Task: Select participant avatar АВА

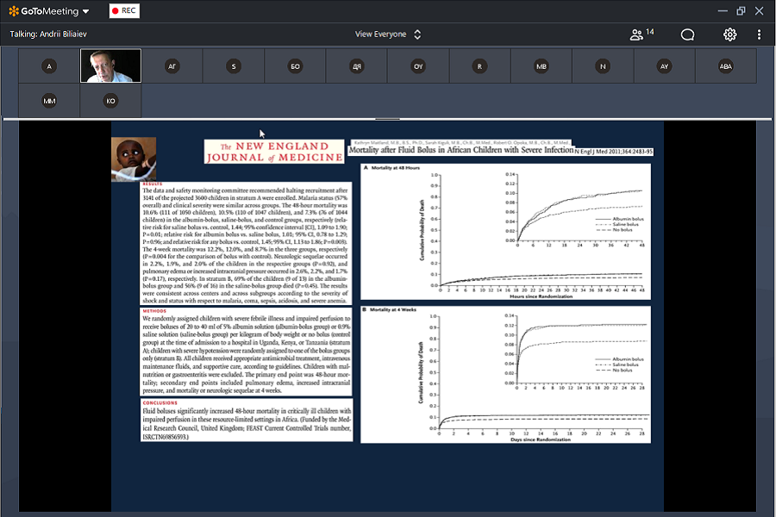Action: coord(726,65)
